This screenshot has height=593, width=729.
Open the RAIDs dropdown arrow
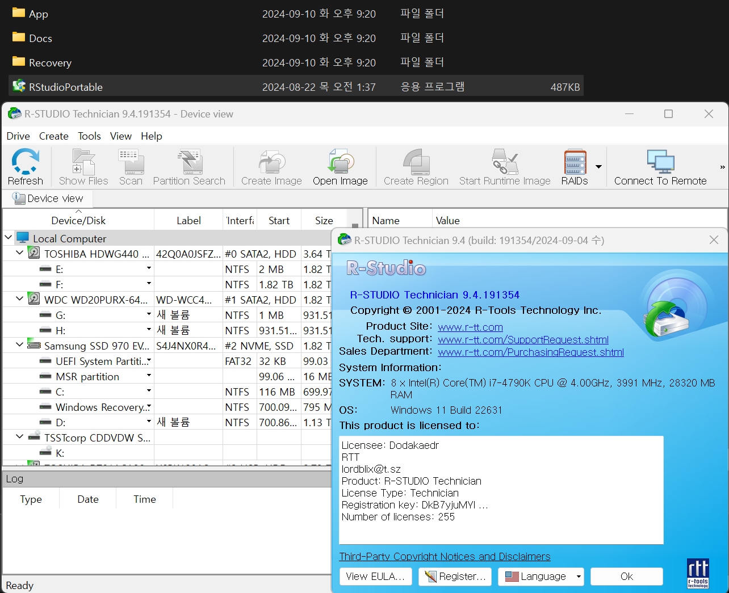coord(598,167)
